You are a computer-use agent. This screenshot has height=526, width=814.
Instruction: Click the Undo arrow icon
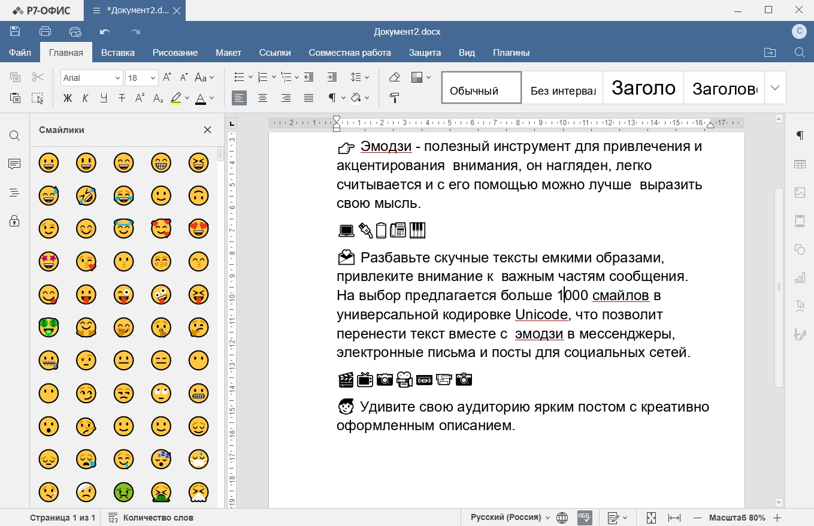[105, 32]
